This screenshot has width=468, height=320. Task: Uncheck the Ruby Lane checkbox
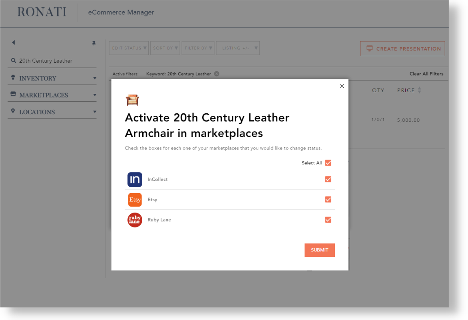(328, 220)
